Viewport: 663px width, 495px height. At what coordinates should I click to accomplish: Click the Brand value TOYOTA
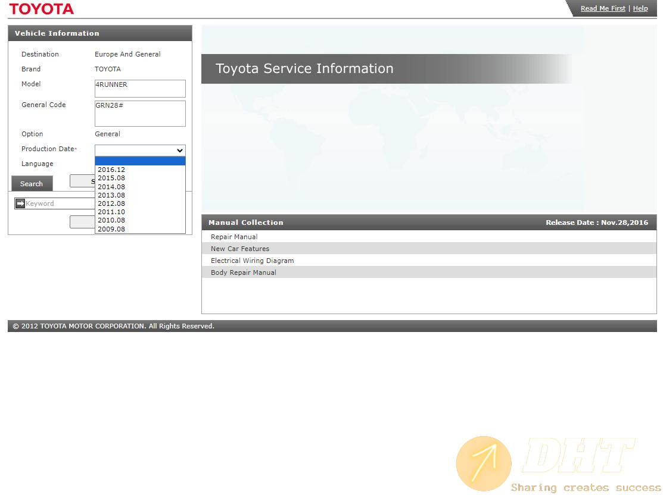click(x=107, y=69)
